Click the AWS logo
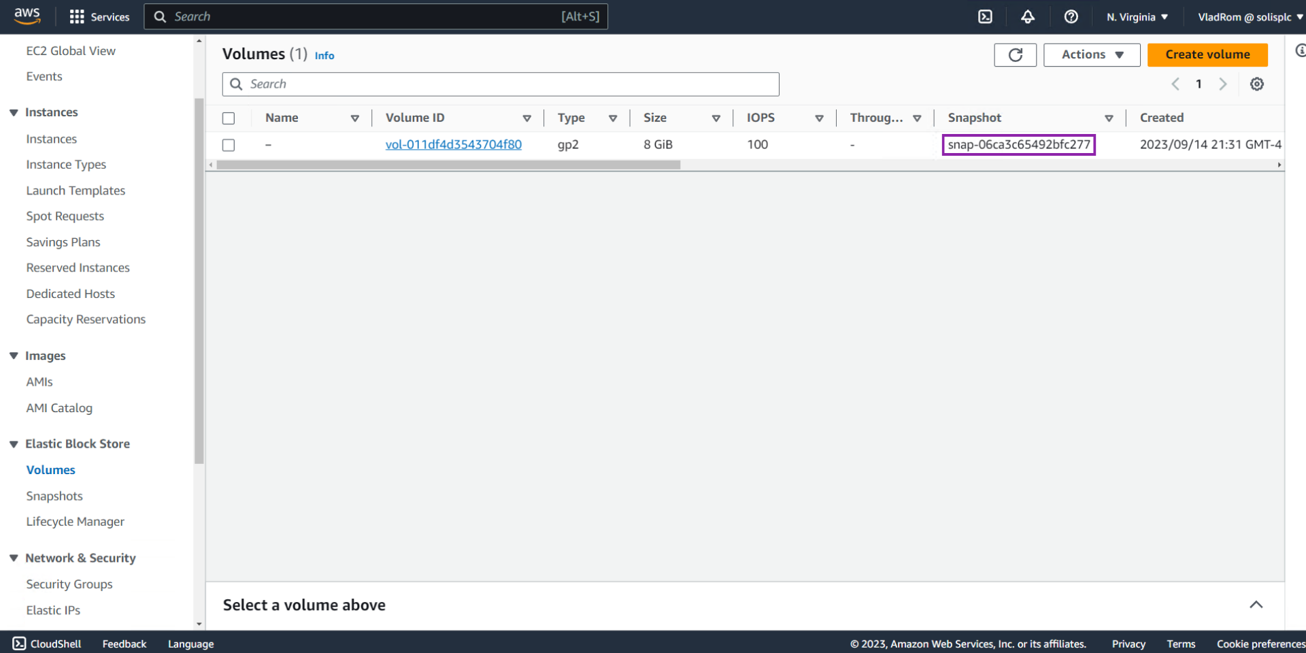 coord(27,16)
